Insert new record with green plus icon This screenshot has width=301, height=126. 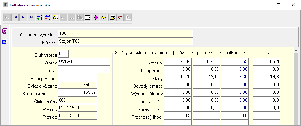pyautogui.click(x=39, y=18)
